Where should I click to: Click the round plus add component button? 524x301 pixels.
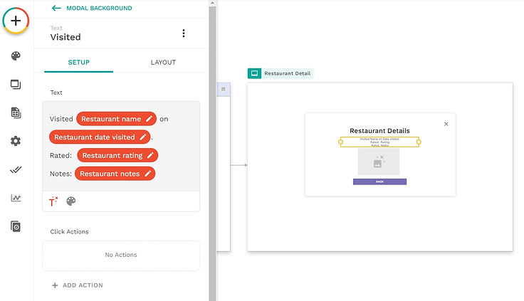click(x=16, y=21)
